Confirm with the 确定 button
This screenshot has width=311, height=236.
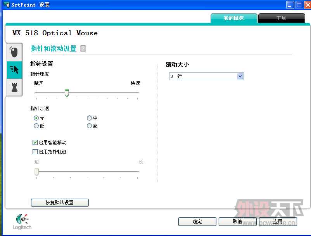pyautogui.click(x=197, y=222)
